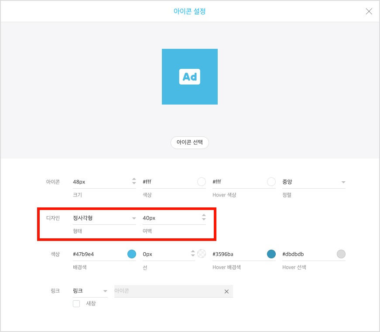Edit the #fff Hover 색상 field
This screenshot has height=332, width=380.
coord(239,182)
